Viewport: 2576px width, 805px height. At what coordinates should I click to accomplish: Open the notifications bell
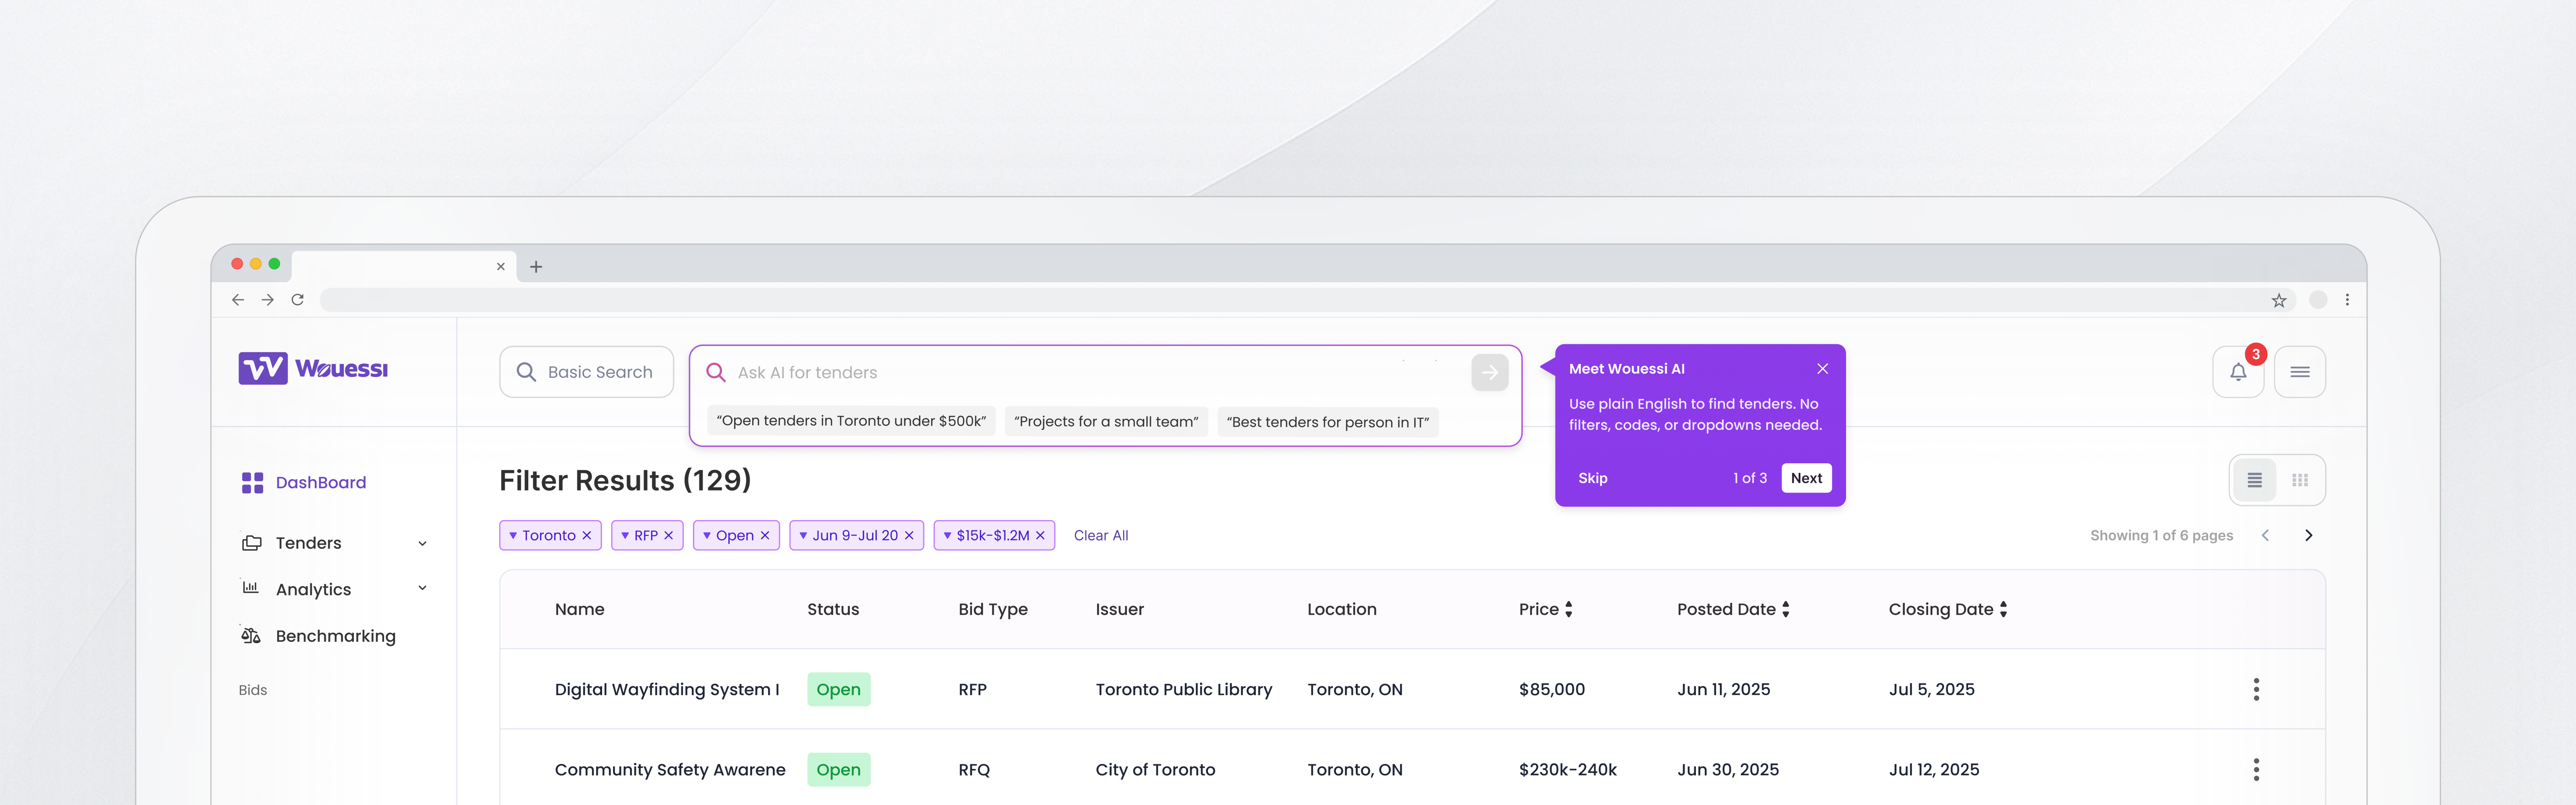coord(2238,372)
